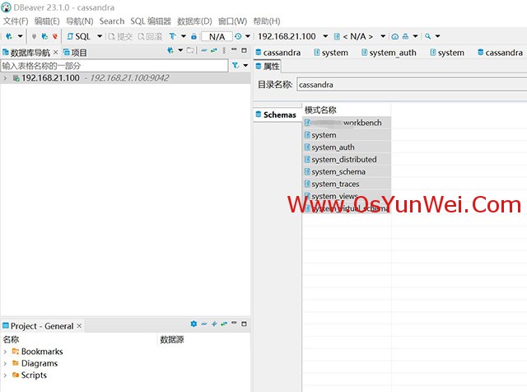Open the 编辑(E) menu
The height and width of the screenshot is (392, 527).
click(47, 21)
